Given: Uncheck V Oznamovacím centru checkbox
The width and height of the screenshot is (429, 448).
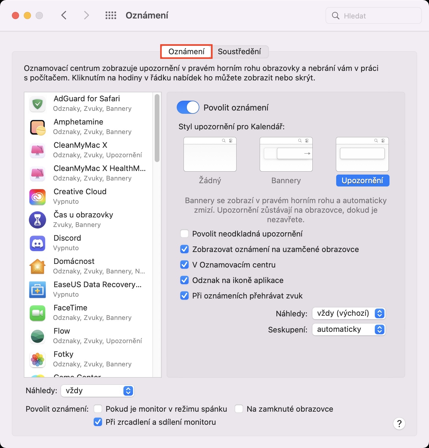Looking at the screenshot, I should click(x=184, y=265).
